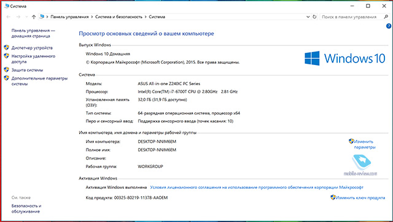
Task: Open 'Система и безопасность' breadcrumb
Action: [119, 17]
